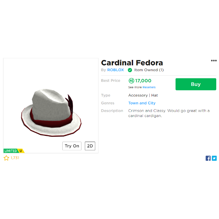Try On the hat
Image resolution: width=219 pixels, height=219 pixels.
click(x=72, y=146)
